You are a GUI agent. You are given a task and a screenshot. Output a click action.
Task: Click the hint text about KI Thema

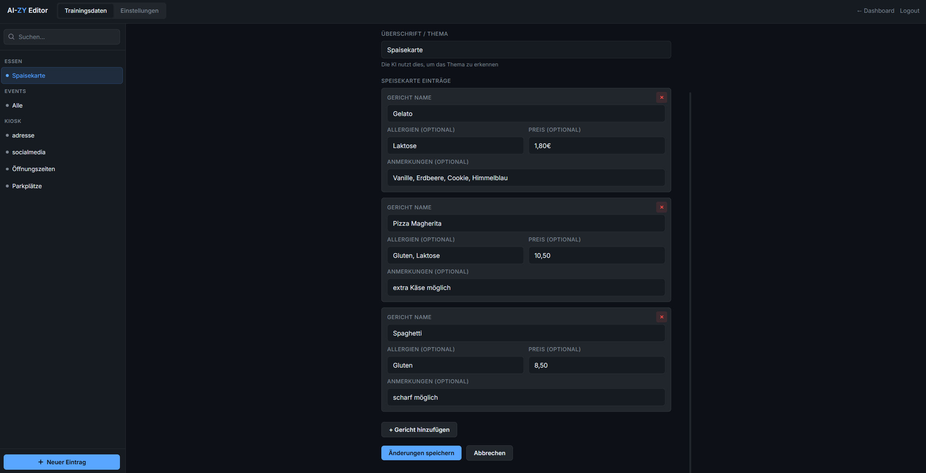[440, 65]
